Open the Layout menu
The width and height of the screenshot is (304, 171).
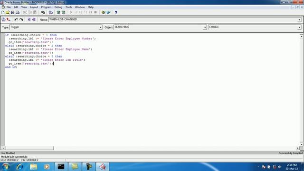34,7
